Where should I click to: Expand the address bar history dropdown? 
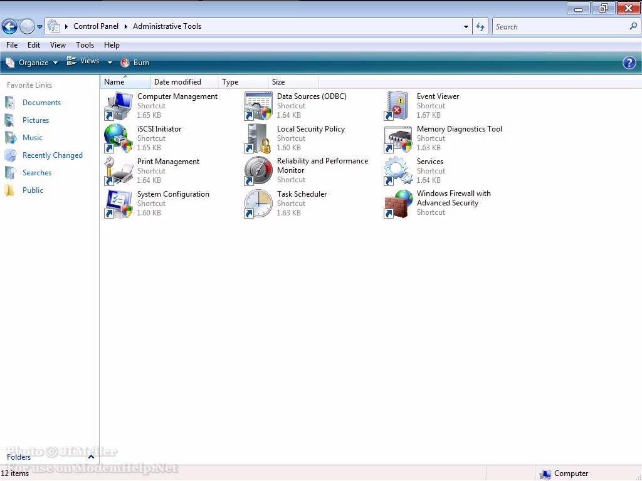point(466,26)
